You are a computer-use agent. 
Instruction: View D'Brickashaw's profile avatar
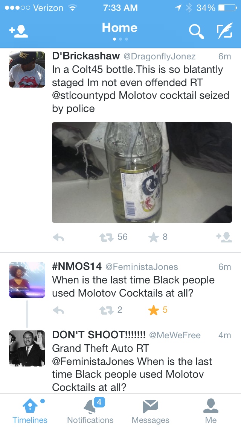tap(27, 70)
